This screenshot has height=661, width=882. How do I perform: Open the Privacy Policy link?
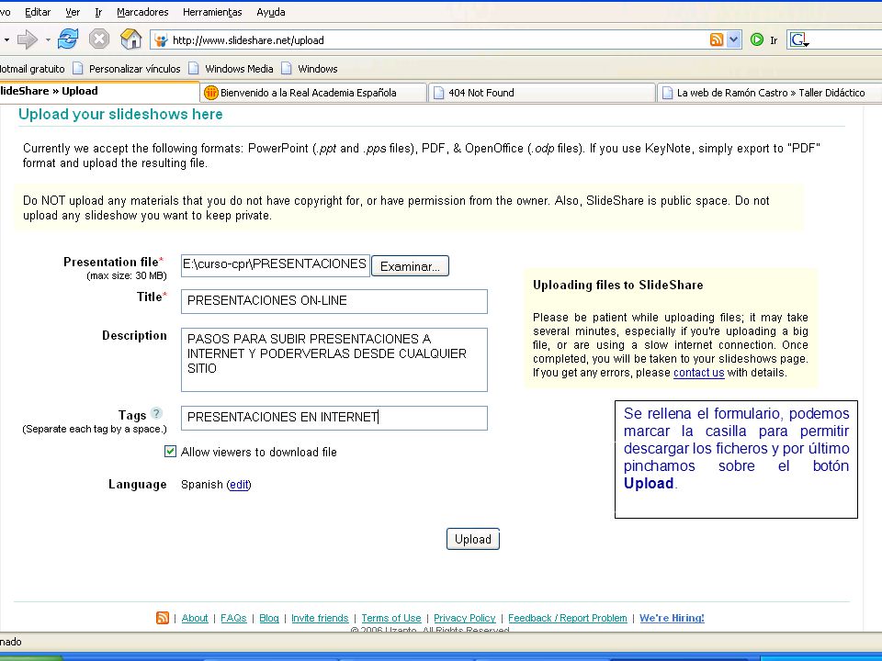coord(464,618)
